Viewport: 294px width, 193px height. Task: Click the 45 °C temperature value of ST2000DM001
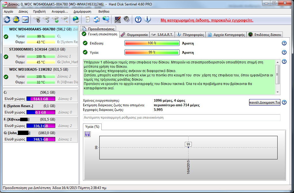coord(41,62)
